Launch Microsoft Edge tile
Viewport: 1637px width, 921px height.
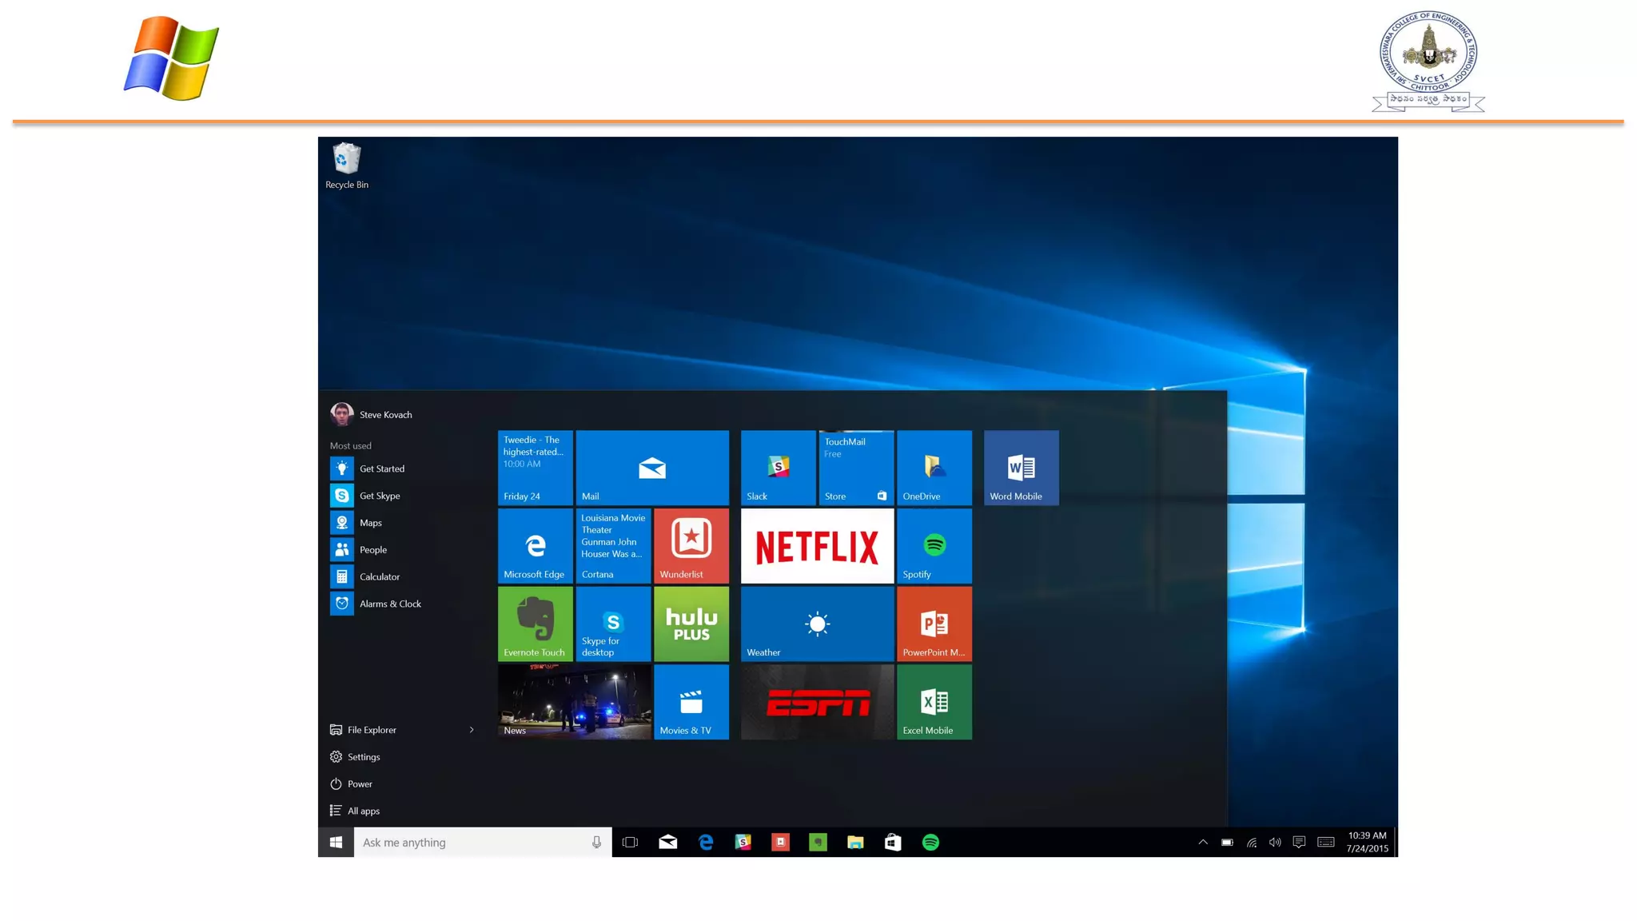535,546
